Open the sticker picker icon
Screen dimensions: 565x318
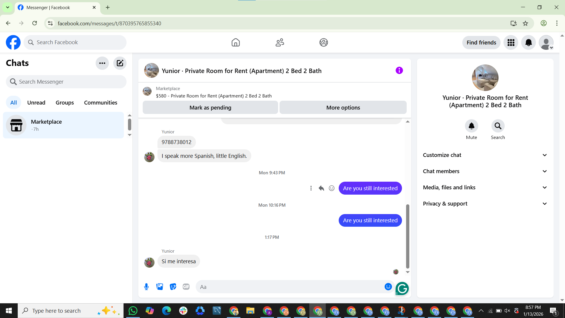(173, 286)
